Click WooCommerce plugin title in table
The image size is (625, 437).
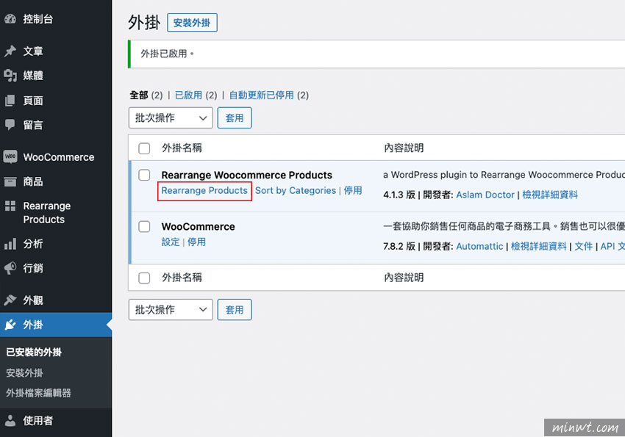(198, 226)
